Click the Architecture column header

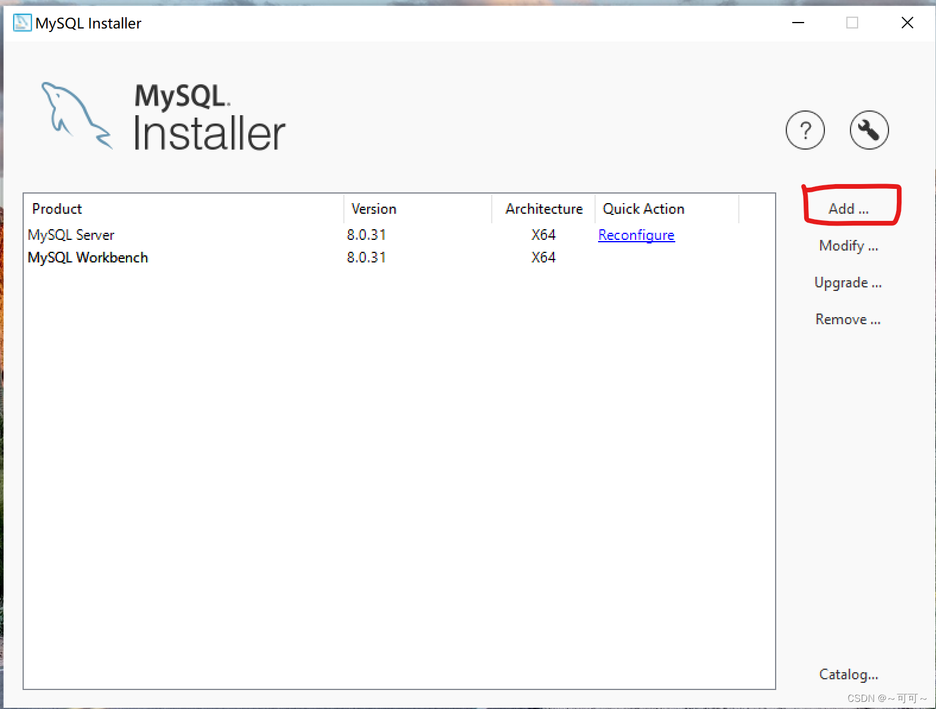[x=544, y=209]
